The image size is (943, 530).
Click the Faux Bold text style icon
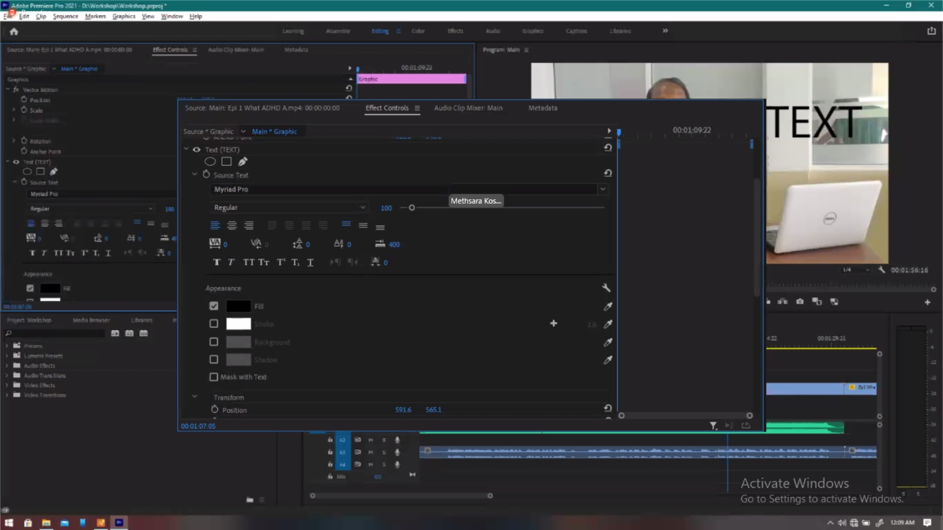point(217,262)
